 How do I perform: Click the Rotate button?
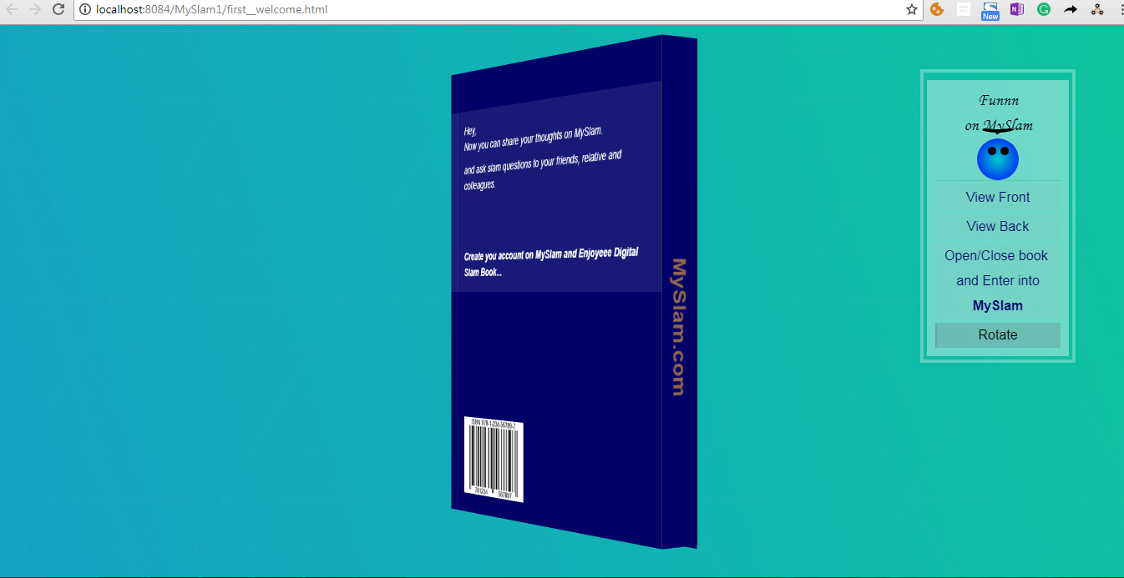click(998, 335)
